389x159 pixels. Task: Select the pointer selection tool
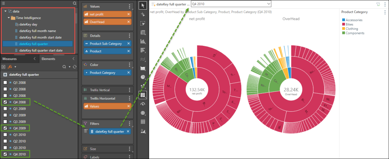[x=142, y=5]
